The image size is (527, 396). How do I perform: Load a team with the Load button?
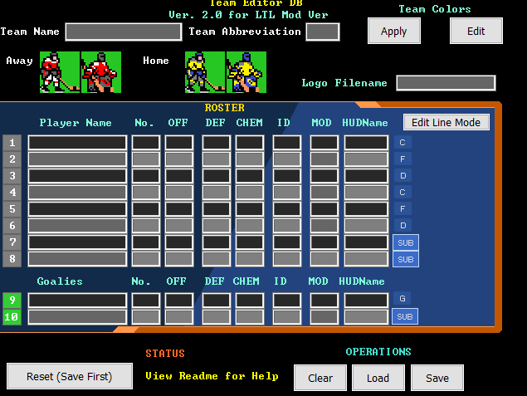[x=378, y=378]
